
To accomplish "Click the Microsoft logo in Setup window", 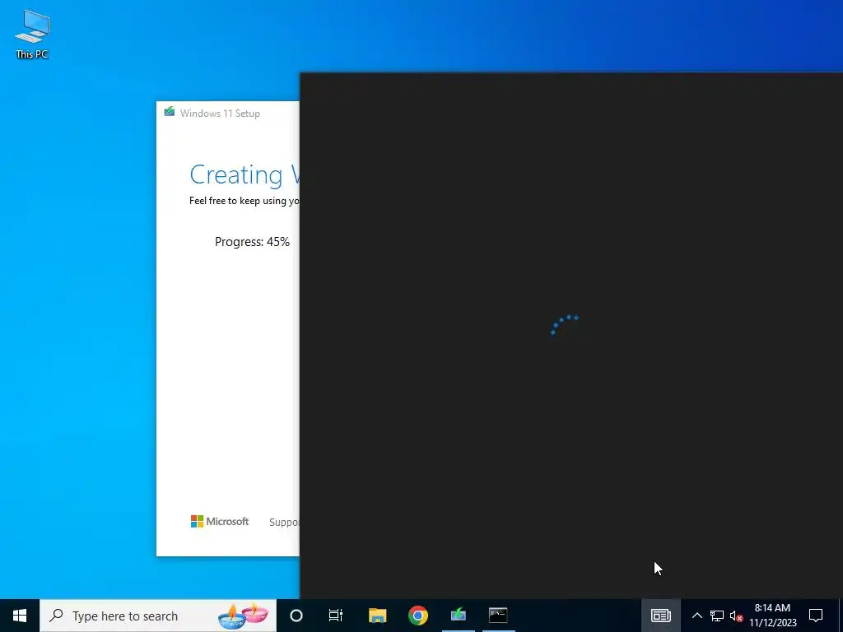I will tap(220, 521).
